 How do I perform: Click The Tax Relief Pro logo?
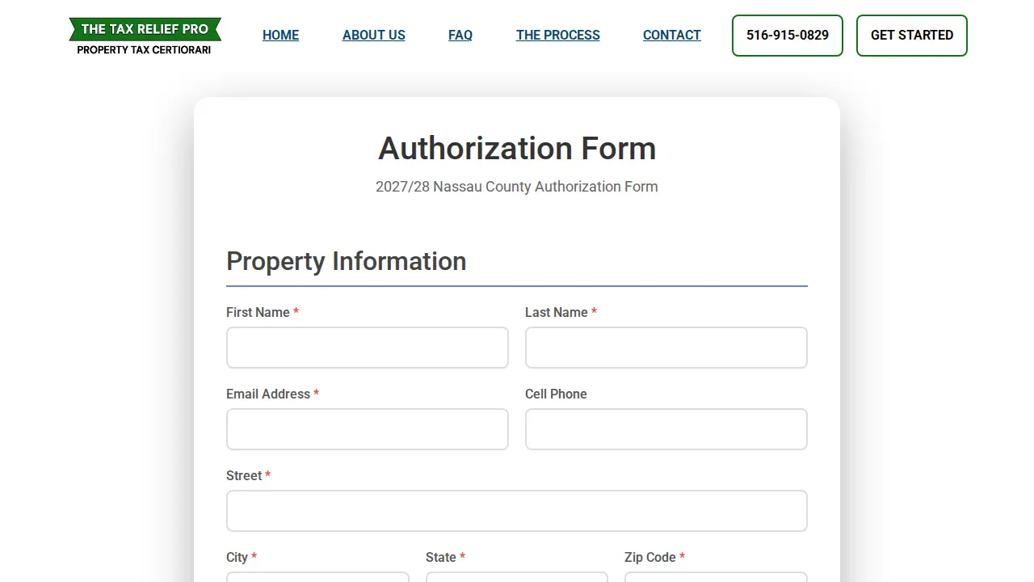145,36
